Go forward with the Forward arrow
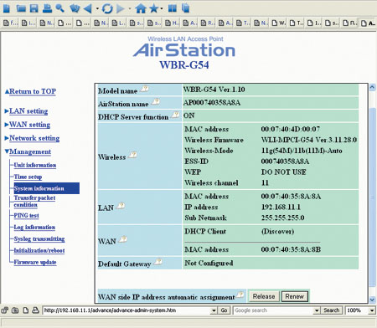 click(x=121, y=8)
